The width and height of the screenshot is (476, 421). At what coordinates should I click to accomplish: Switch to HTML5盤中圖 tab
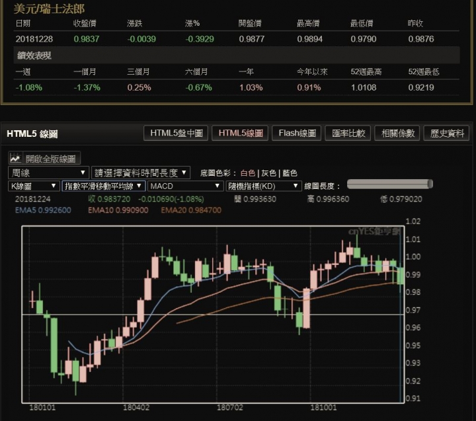click(176, 134)
